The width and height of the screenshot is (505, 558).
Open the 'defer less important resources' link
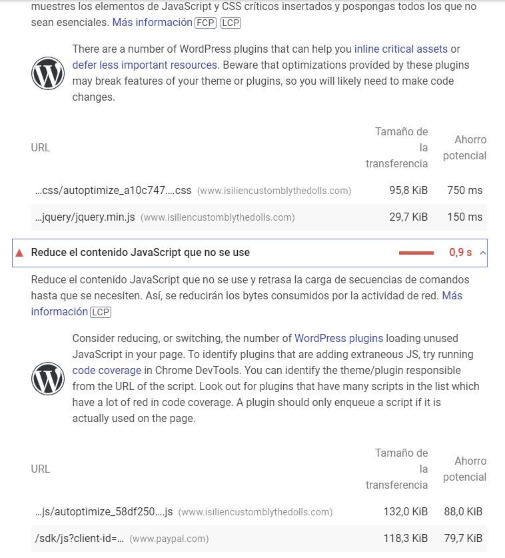146,65
